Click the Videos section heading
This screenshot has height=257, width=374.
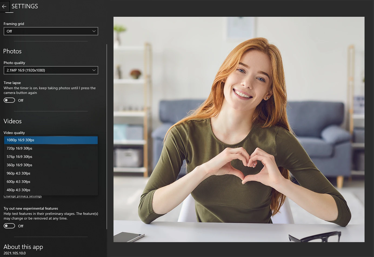[12, 121]
